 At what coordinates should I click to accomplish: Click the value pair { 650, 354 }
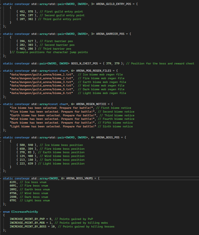[x=26, y=149]
